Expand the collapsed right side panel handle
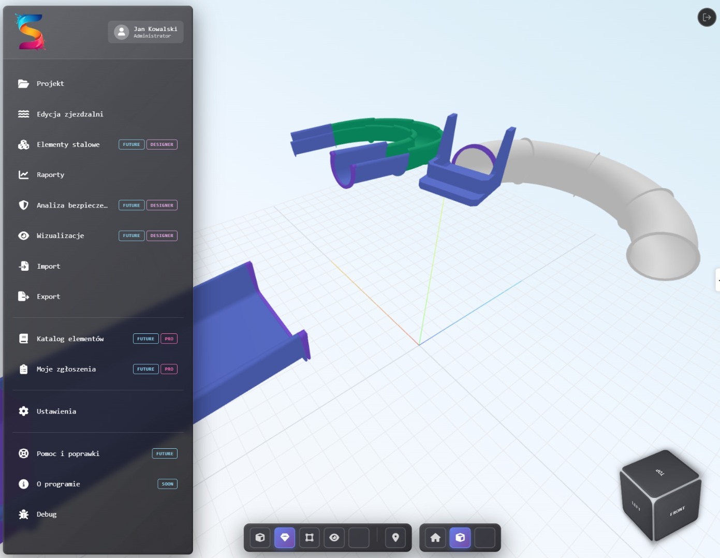This screenshot has height=558, width=720. (x=717, y=280)
